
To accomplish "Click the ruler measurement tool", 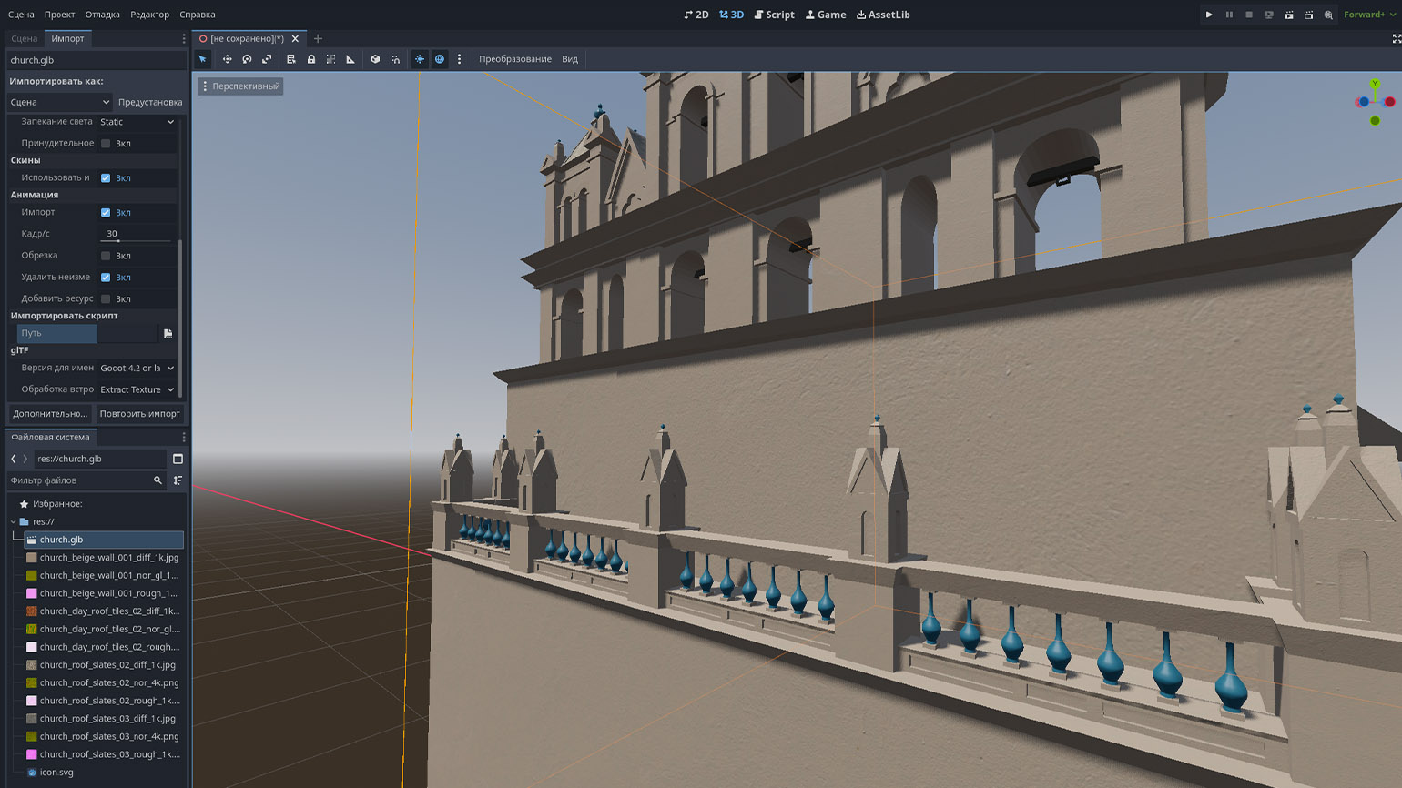I will pos(350,59).
